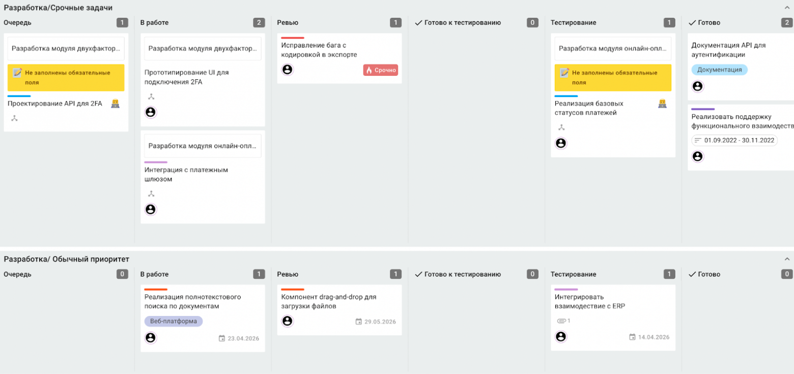Click date range 01.09.2022 - 30.11.2022 chip
Viewport: 794px width, 374px height.
(734, 140)
